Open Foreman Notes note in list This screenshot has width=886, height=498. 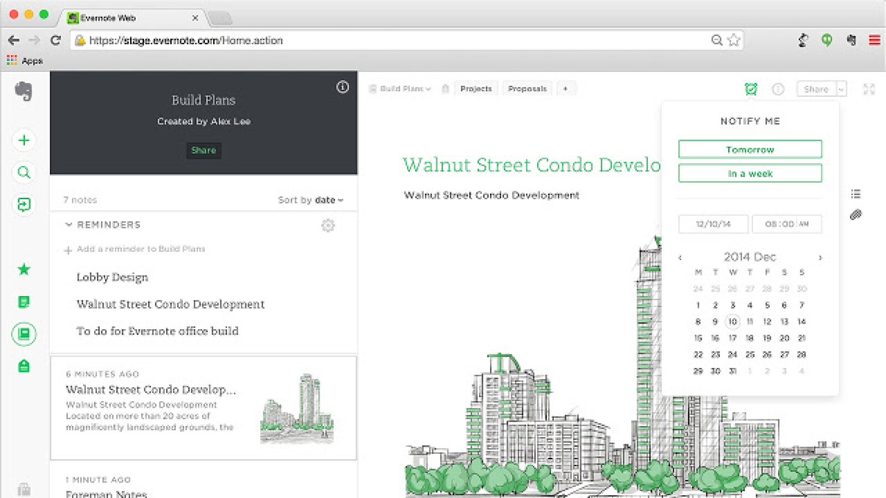click(x=106, y=494)
